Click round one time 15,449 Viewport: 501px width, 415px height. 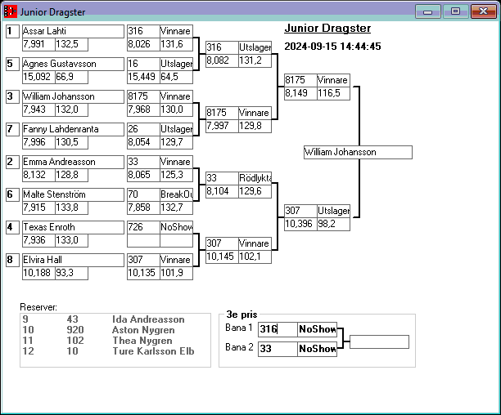click(x=143, y=77)
